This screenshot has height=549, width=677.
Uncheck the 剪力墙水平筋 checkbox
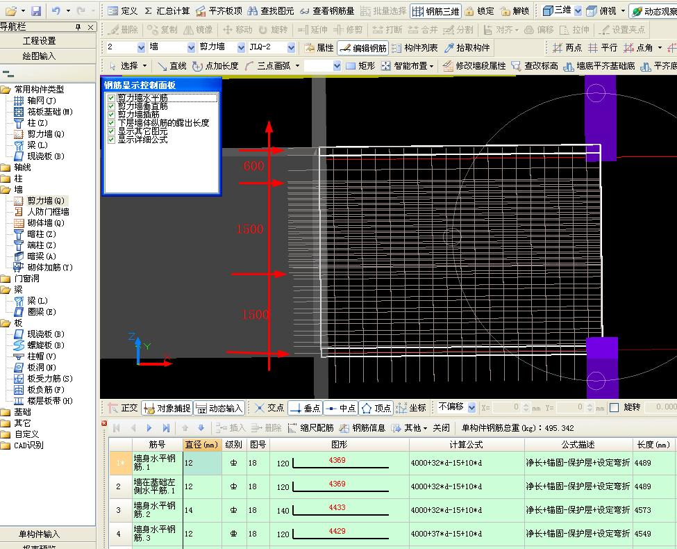click(110, 98)
